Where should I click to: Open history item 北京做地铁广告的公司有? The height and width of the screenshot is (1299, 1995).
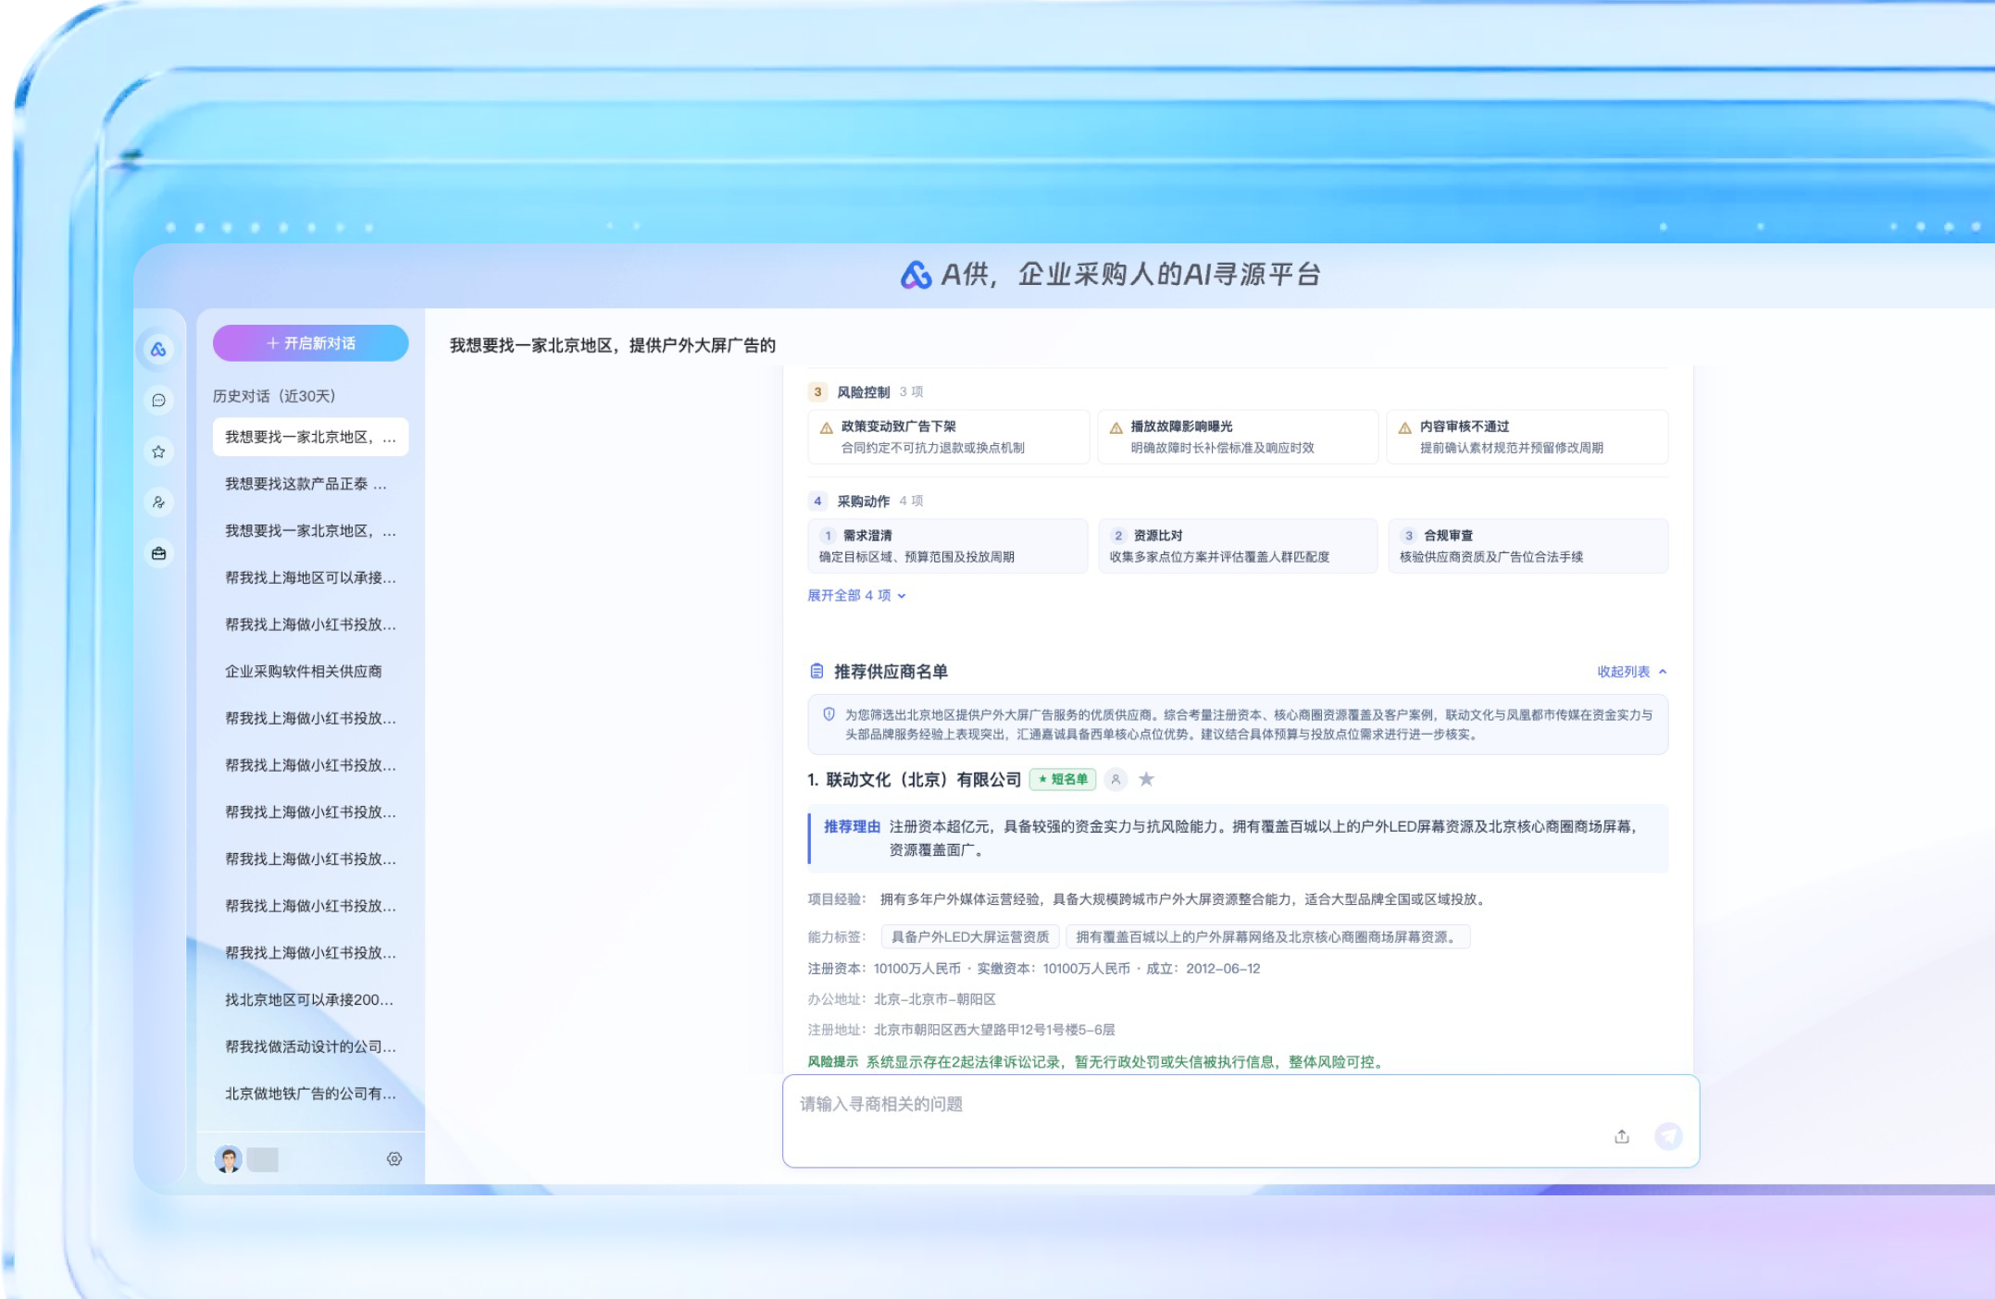tap(310, 1094)
